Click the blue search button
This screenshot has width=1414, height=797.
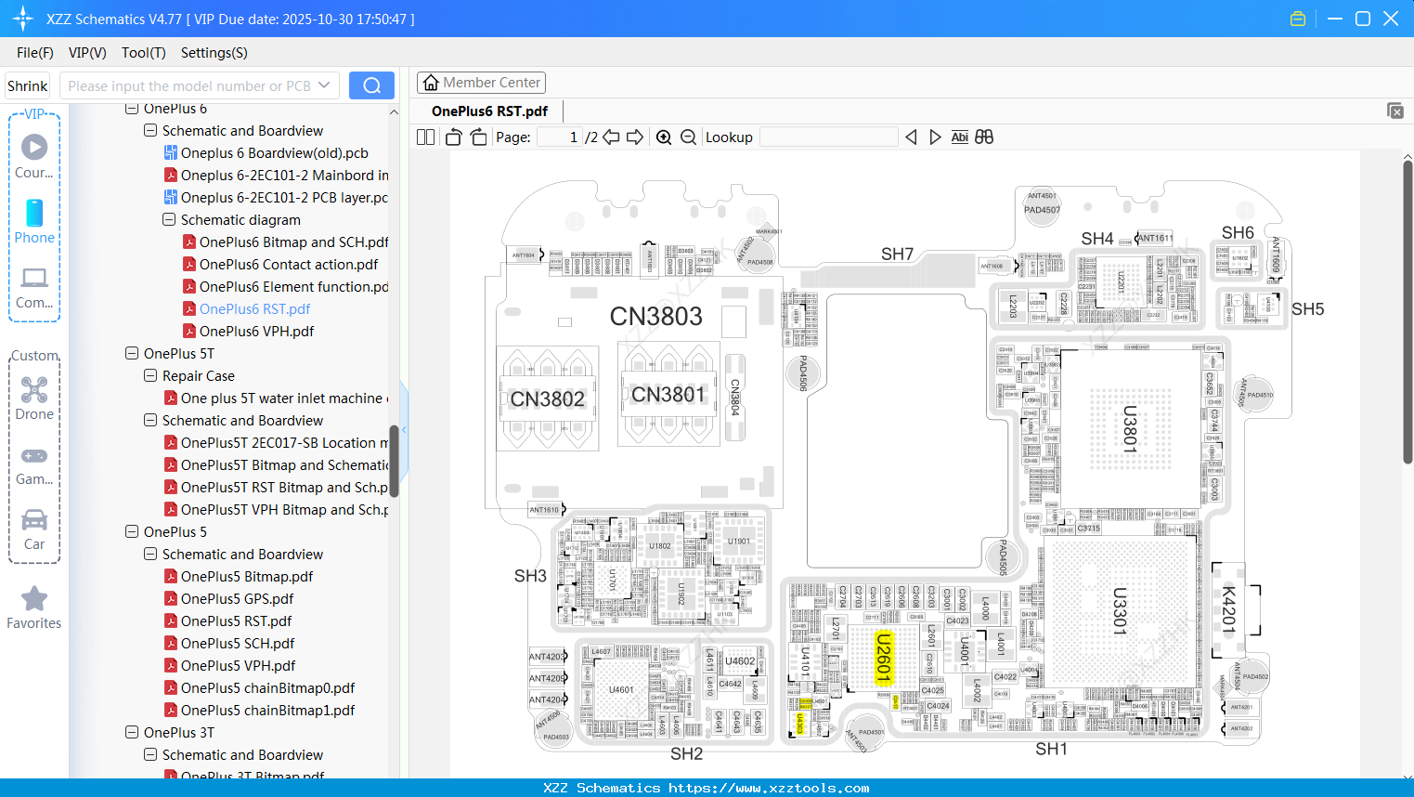coord(371,85)
